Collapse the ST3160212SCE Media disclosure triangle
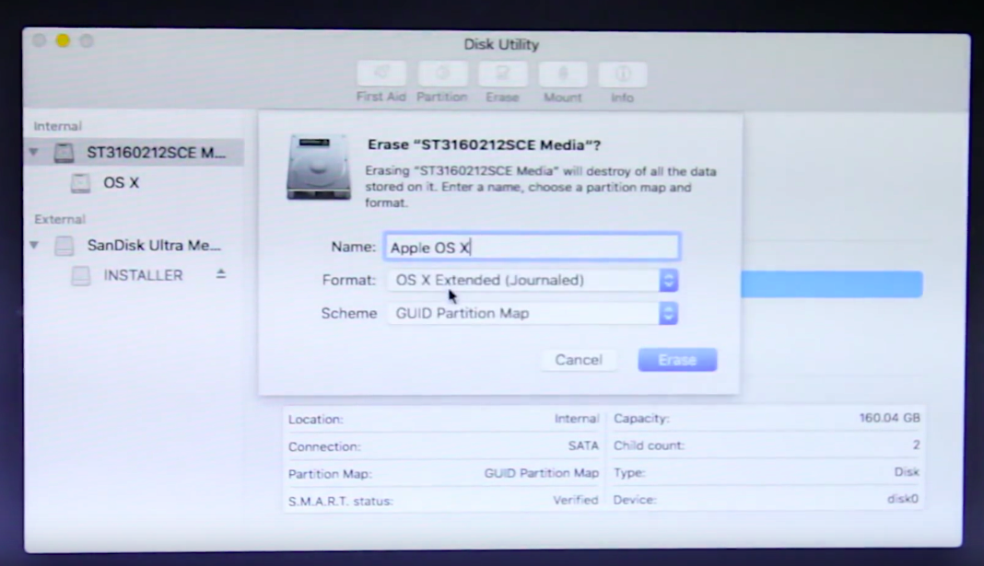This screenshot has height=566, width=984. pos(34,152)
